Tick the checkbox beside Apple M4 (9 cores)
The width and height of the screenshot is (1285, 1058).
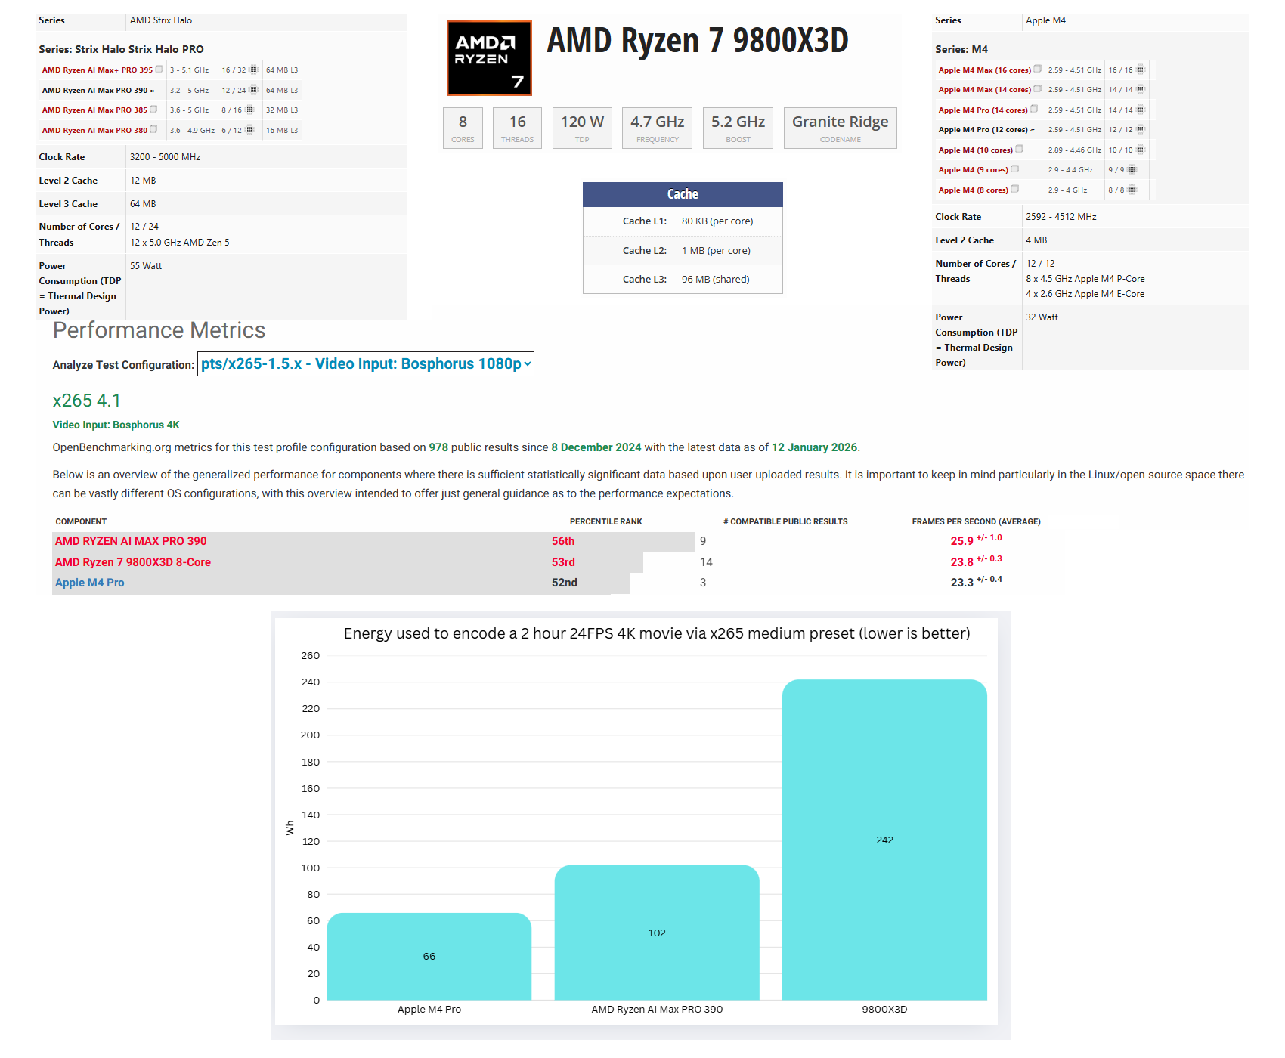click(1015, 169)
